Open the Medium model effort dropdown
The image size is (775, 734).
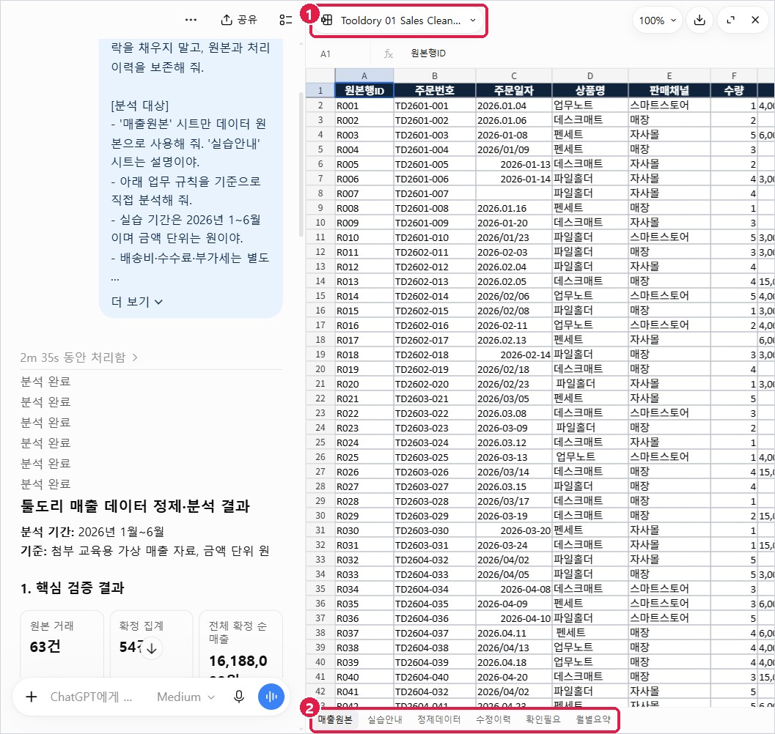pyautogui.click(x=186, y=697)
